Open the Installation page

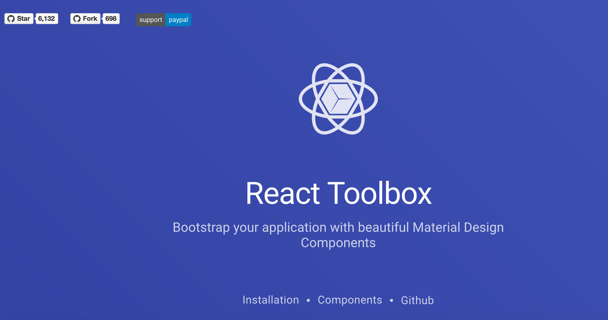(270, 300)
